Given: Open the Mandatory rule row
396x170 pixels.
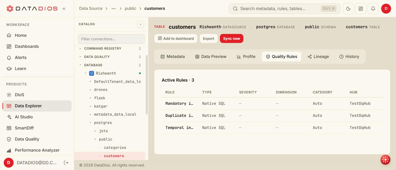Looking at the screenshot, I should pyautogui.click(x=272, y=104).
